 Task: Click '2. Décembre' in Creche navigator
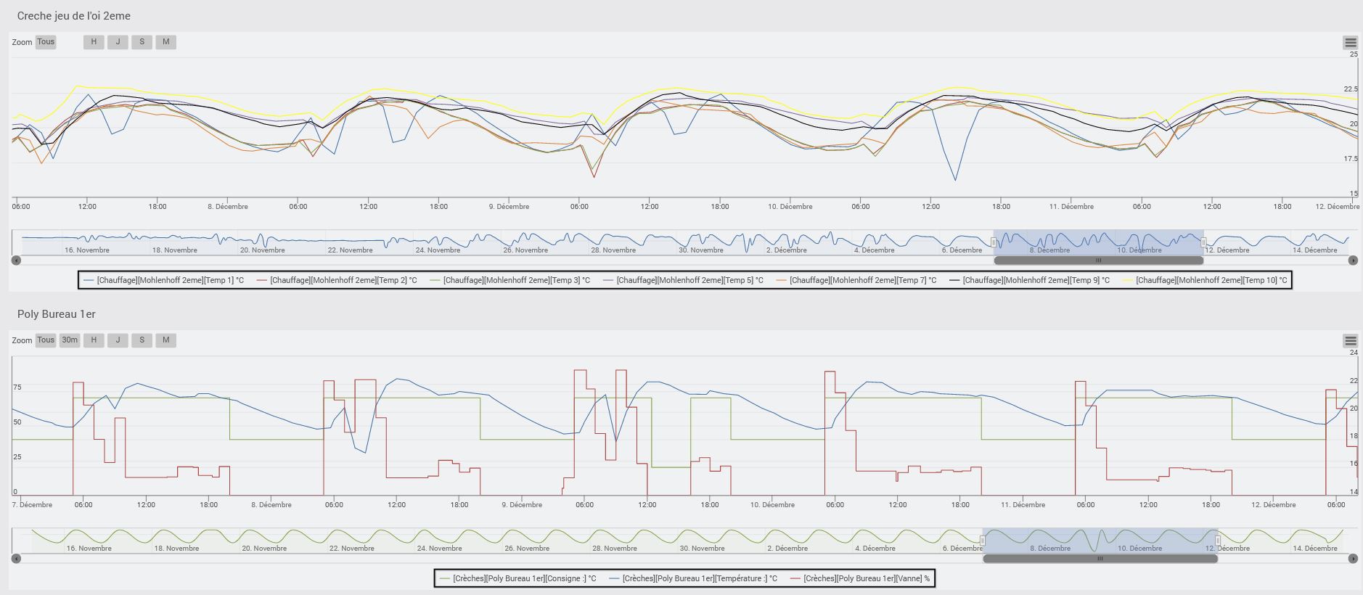click(x=788, y=250)
